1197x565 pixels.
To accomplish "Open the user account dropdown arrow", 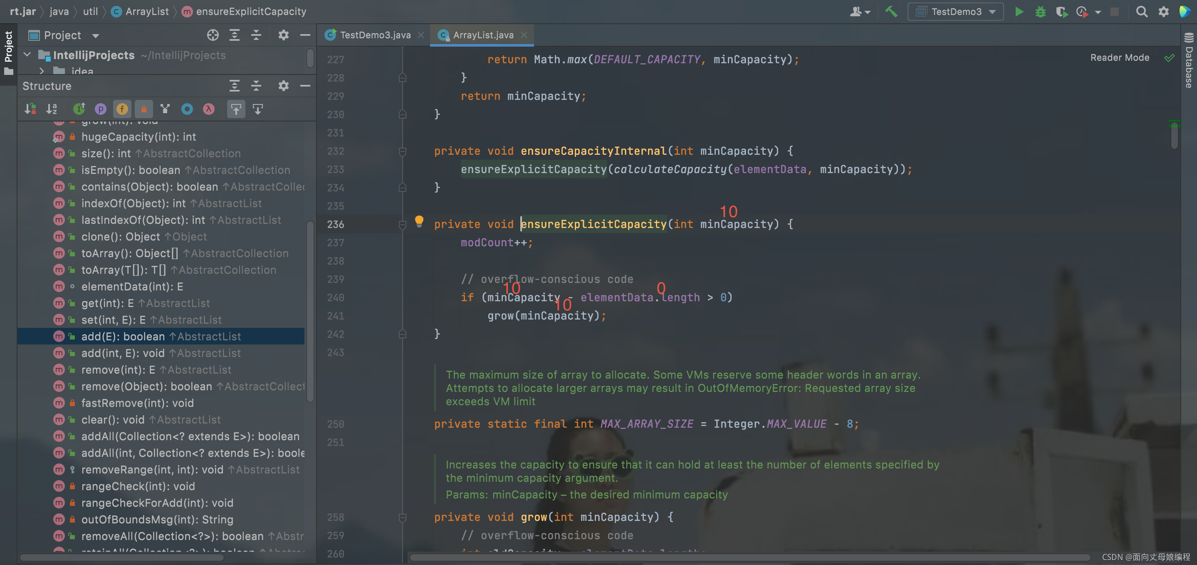I will click(868, 12).
